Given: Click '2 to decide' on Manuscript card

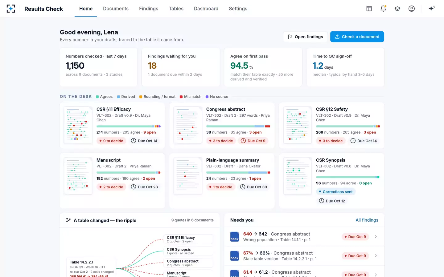Looking at the screenshot, I should 111,187.
